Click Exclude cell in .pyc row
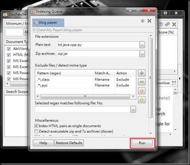 point(123,85)
